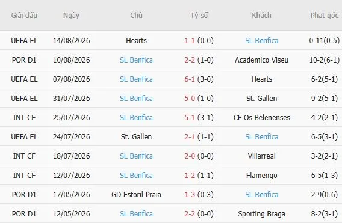The height and width of the screenshot is (223, 342).
Task: Open GD Estoril-Praia team link
Action: tap(136, 195)
